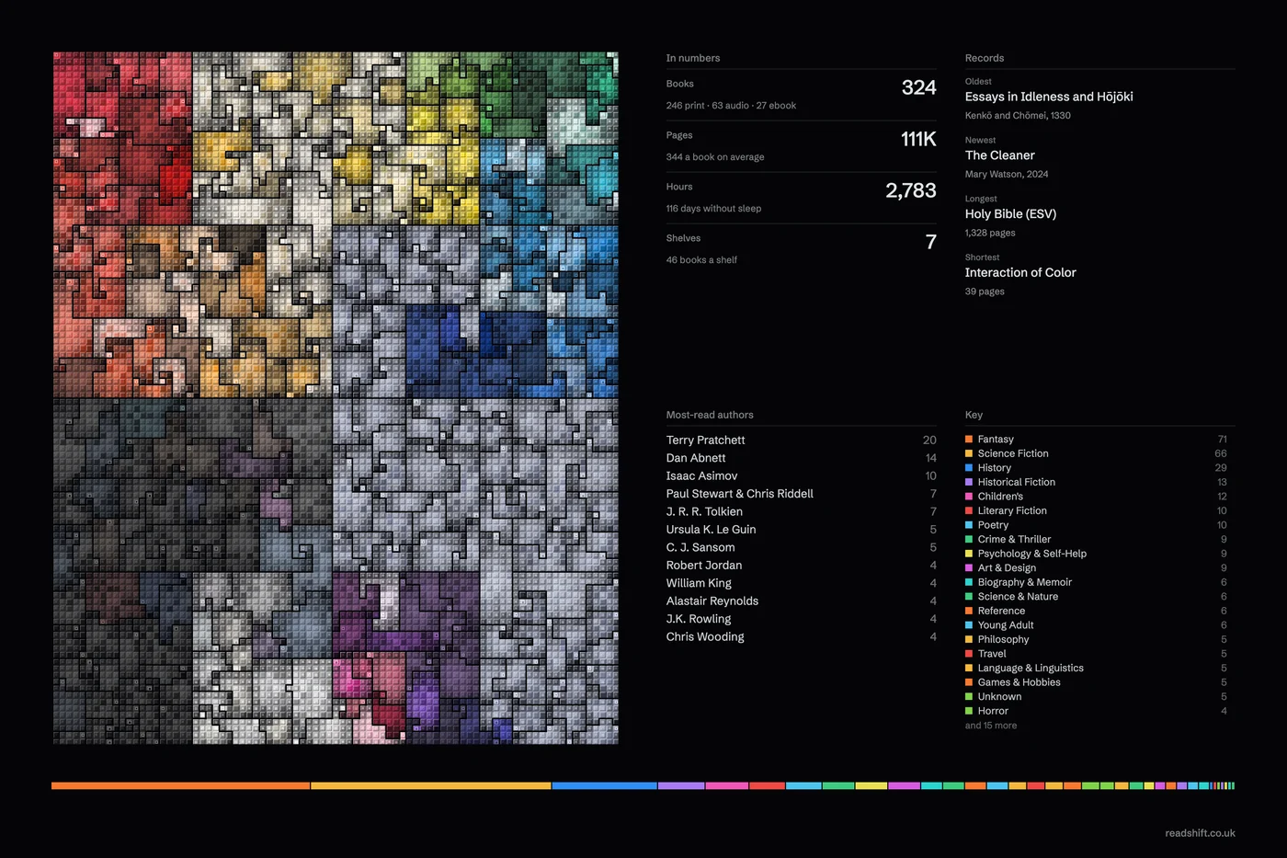Image resolution: width=1287 pixels, height=858 pixels.
Task: Click author 'Robert Jordan'
Action: [x=704, y=566]
